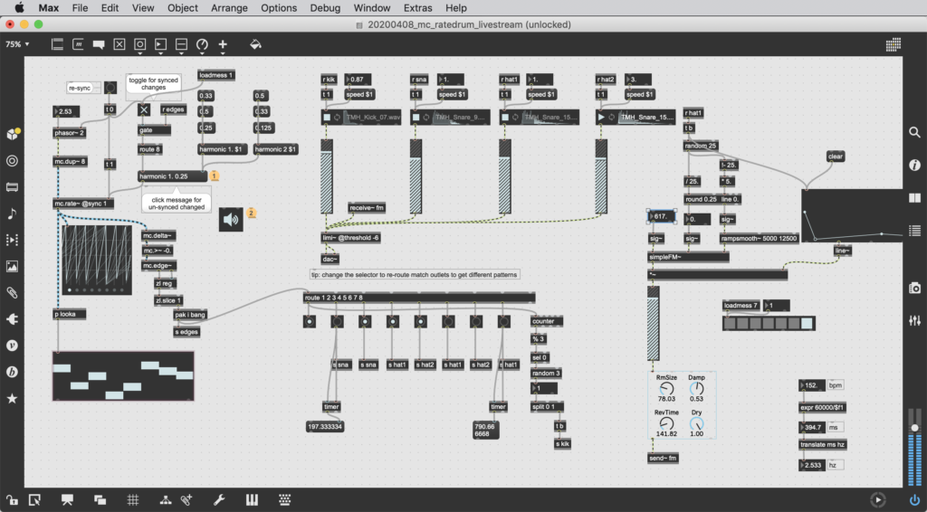Add a comment box from top toolbar

[99, 44]
